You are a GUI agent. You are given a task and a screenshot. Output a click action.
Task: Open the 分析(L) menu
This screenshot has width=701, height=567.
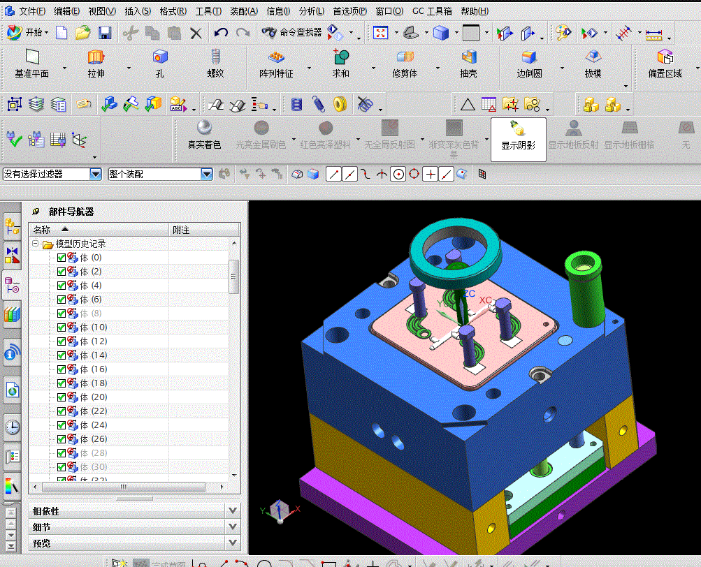[x=312, y=11]
